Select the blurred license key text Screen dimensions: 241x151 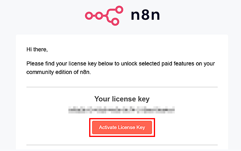(x=122, y=110)
